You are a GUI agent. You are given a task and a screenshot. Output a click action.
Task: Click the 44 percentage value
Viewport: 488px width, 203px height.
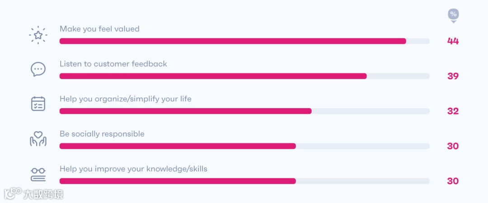pyautogui.click(x=453, y=41)
